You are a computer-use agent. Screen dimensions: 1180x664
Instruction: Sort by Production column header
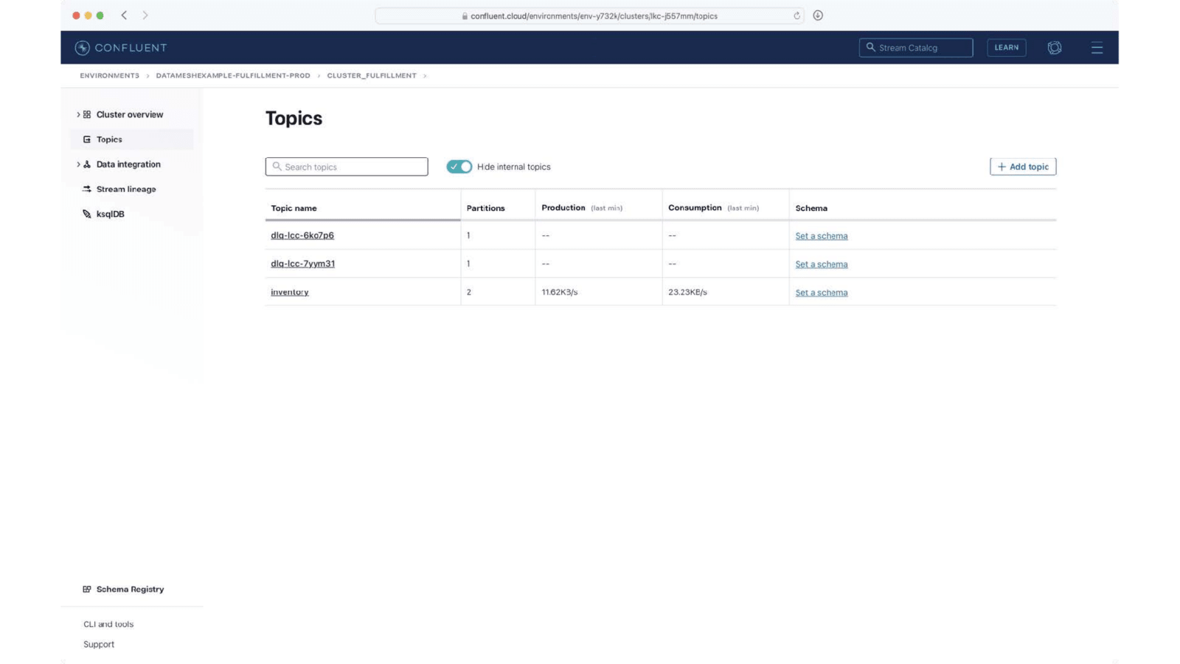563,208
